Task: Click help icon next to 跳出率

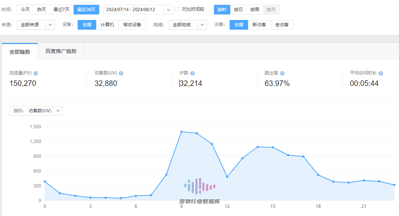Action: tap(282, 73)
